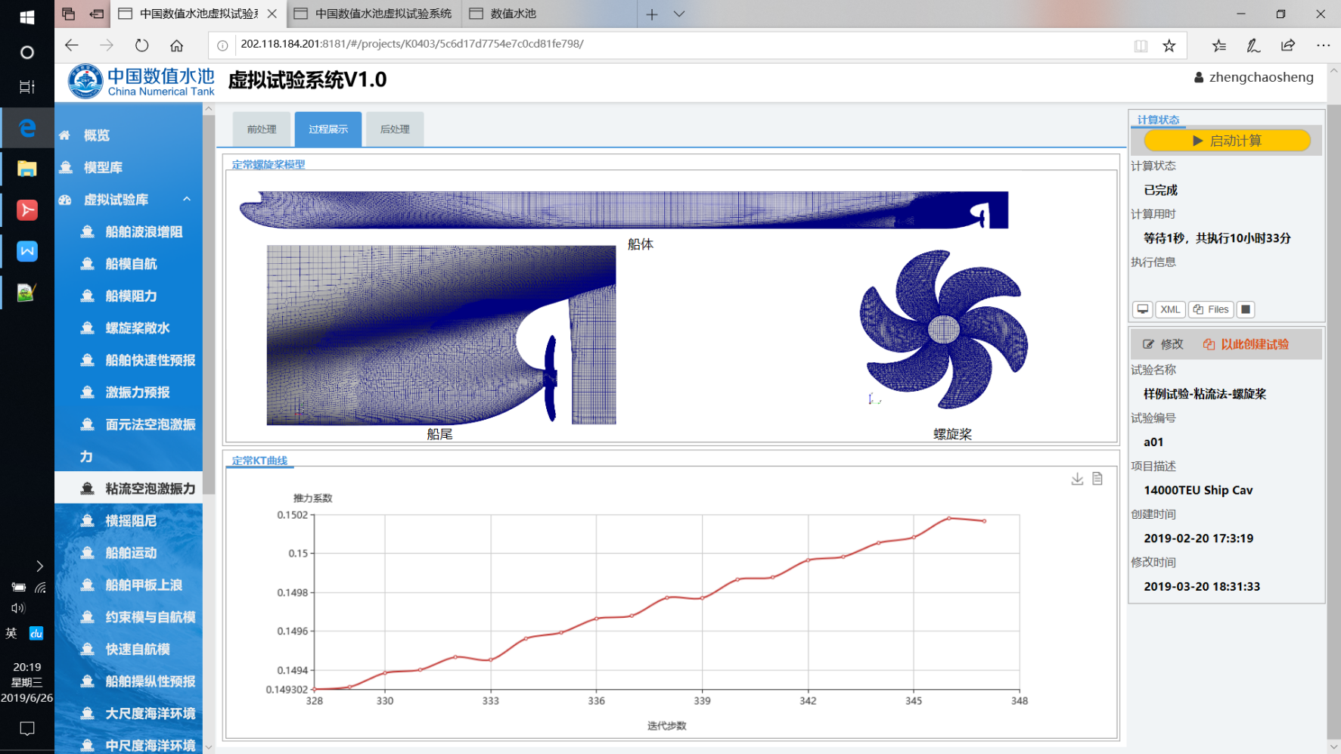Click the browser home icon
Image resolution: width=1341 pixels, height=754 pixels.
176,45
